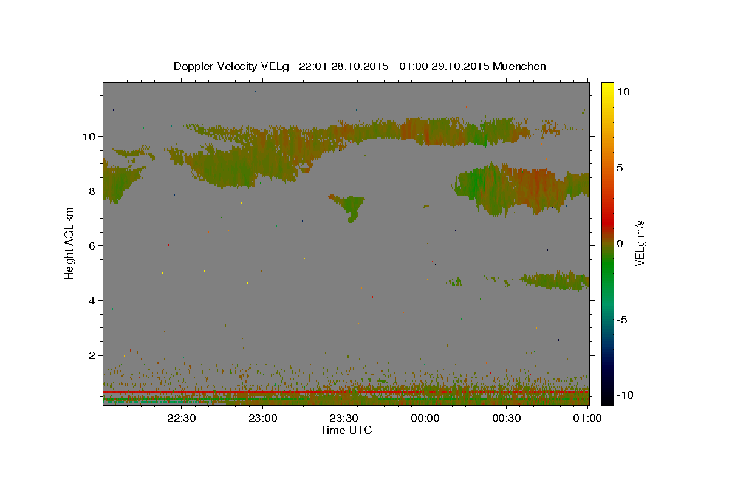
Task: Click the height tick label '8'
Action: pos(92,191)
